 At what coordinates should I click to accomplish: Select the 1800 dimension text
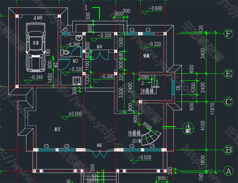[x=203, y=160]
